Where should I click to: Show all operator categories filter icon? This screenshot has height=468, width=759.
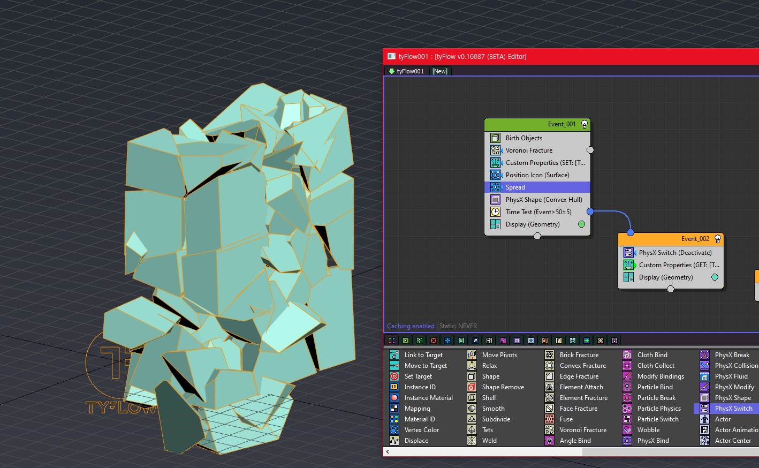(x=392, y=341)
